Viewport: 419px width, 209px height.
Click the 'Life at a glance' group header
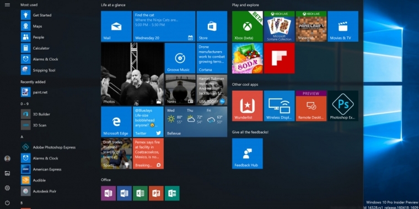(x=113, y=5)
